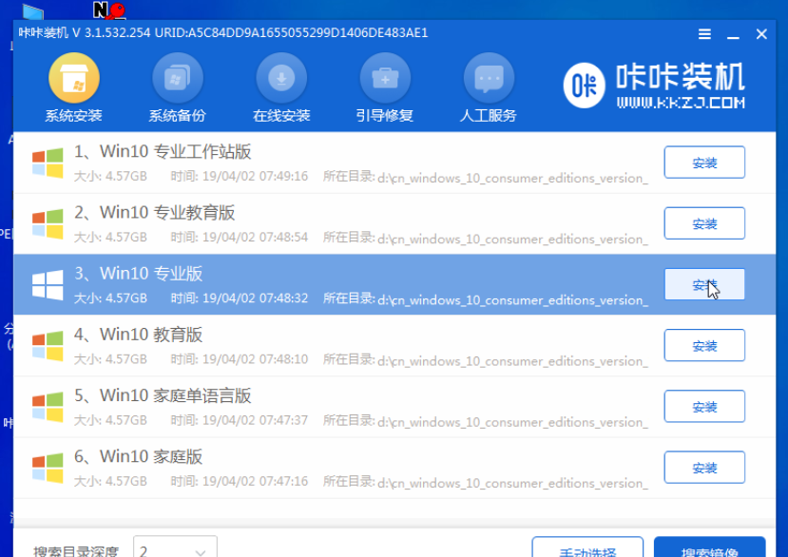Install Win10 专业教育版

pos(704,223)
